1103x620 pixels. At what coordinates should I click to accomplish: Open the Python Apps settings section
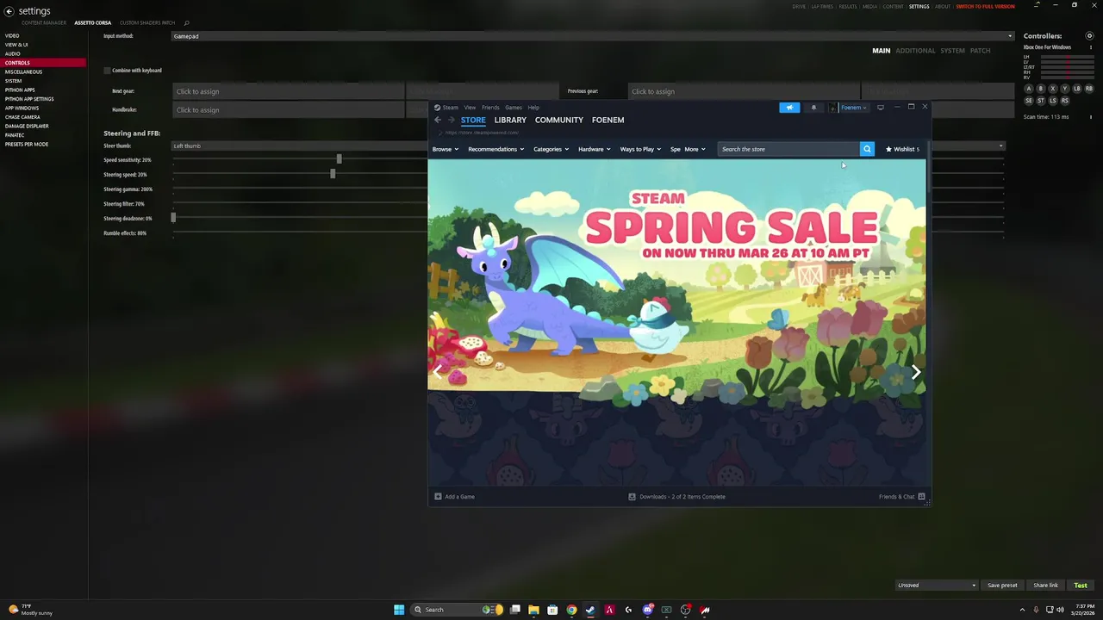pos(20,90)
